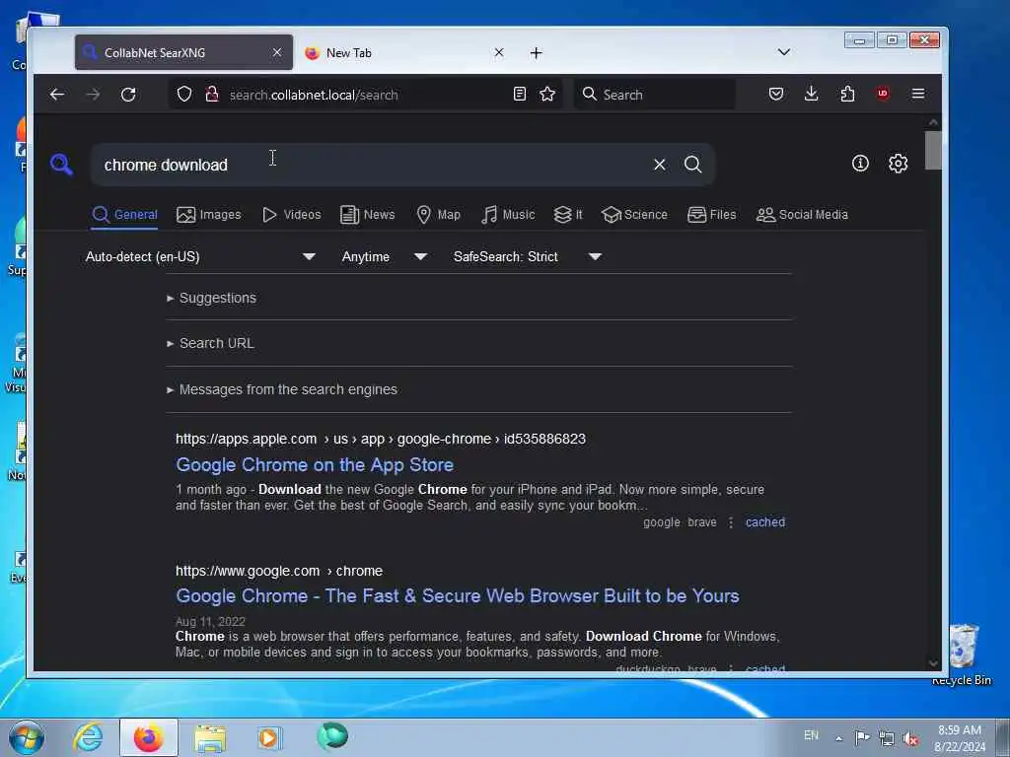Open the Firefox hamburger menu
The width and height of the screenshot is (1010, 757).
918,94
